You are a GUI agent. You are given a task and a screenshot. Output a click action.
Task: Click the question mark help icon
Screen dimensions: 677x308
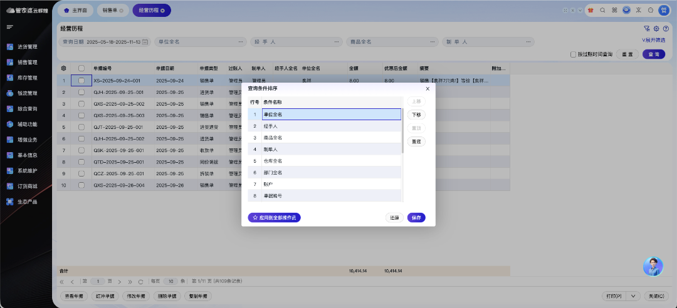click(665, 29)
